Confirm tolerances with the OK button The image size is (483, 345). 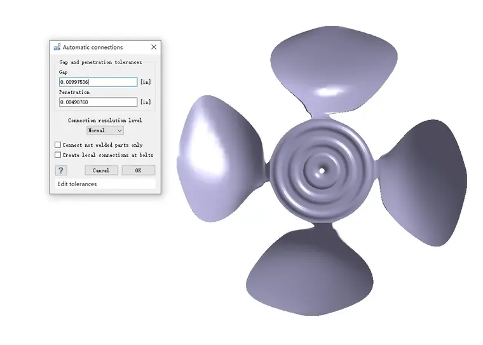[x=139, y=170]
